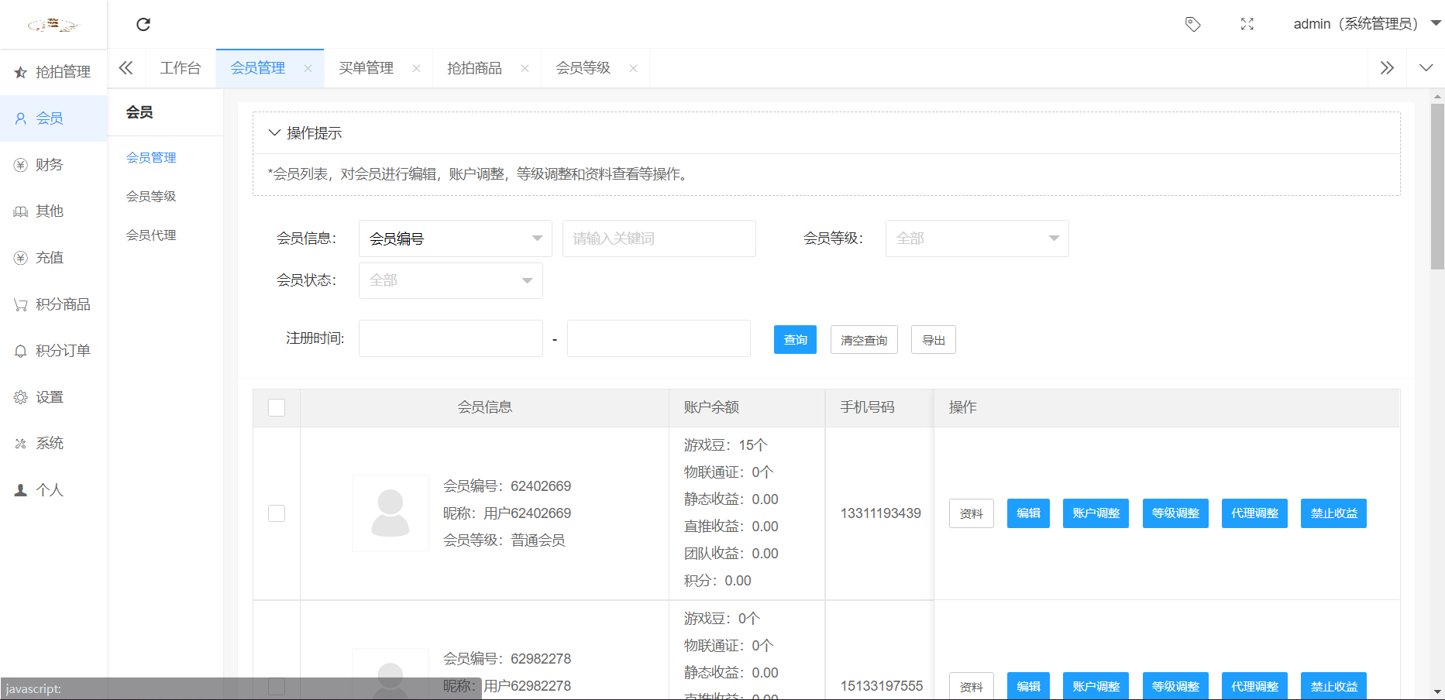Focus the keyword input field

(659, 238)
